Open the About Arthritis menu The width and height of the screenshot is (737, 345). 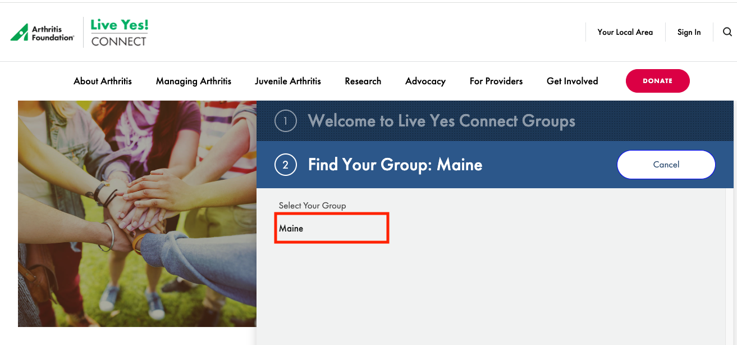[103, 81]
